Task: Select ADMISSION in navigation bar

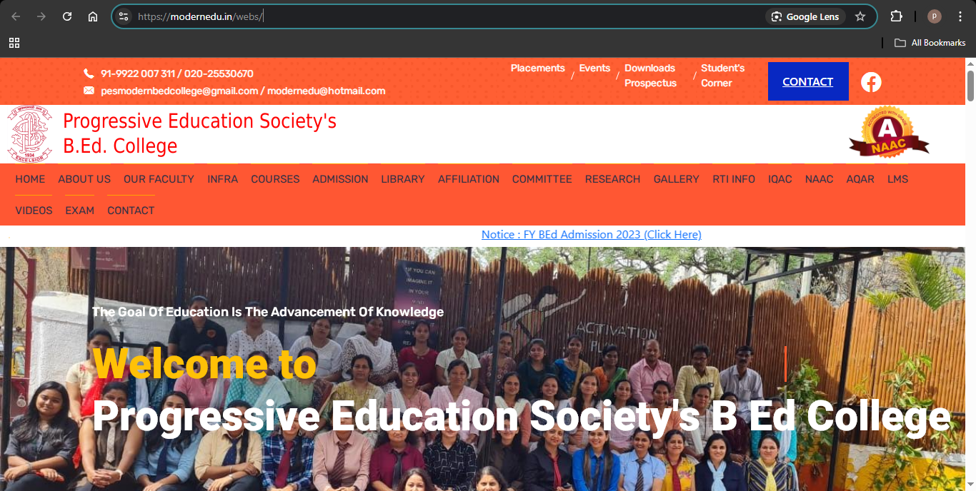Action: [340, 179]
